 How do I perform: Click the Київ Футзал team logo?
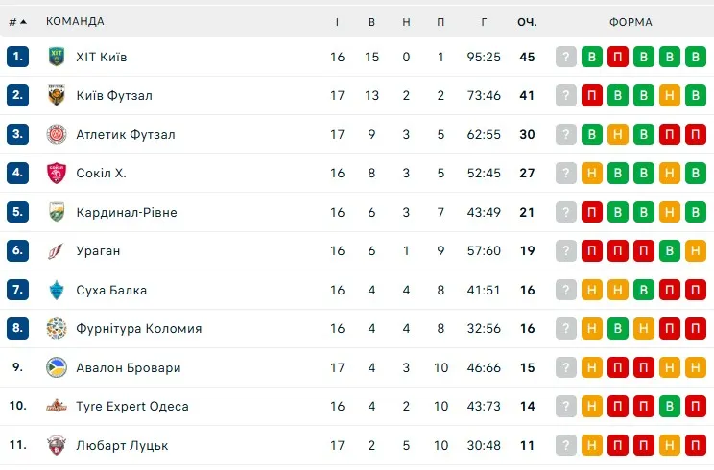coord(57,96)
